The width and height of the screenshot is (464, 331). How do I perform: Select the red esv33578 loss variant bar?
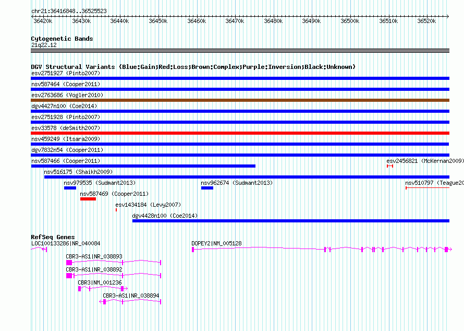click(x=240, y=133)
